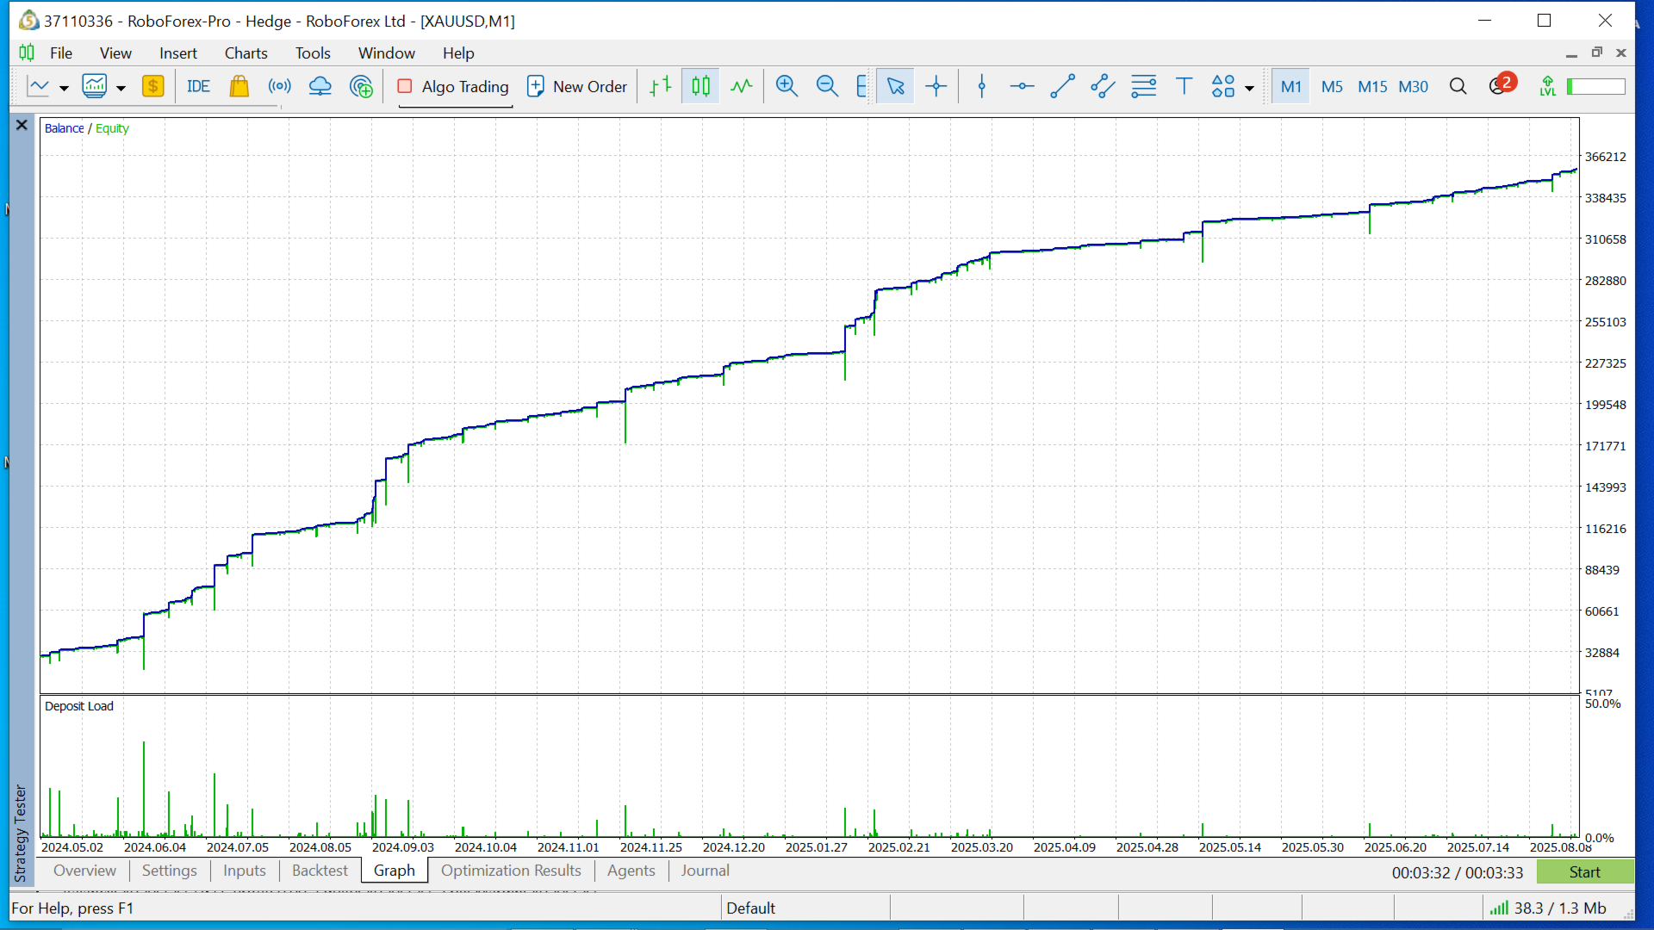Select the text label tool
Screen dimensions: 1654x930
click(x=1185, y=86)
